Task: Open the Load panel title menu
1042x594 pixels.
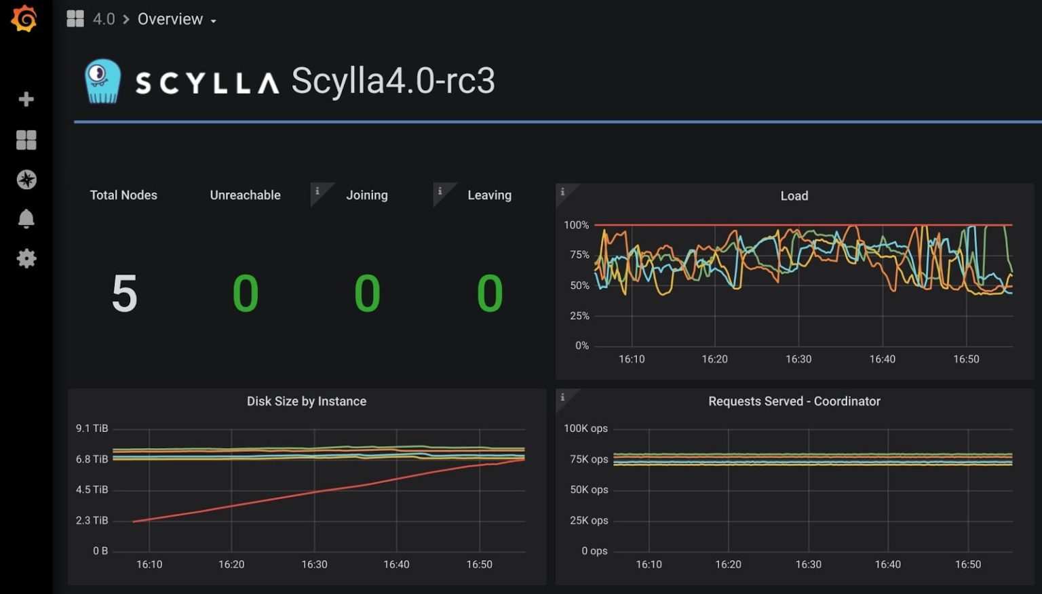Action: click(793, 195)
